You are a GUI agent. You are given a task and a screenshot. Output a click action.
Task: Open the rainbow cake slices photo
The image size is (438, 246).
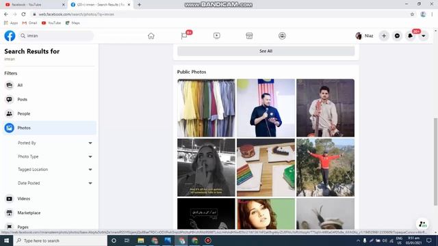point(266,167)
